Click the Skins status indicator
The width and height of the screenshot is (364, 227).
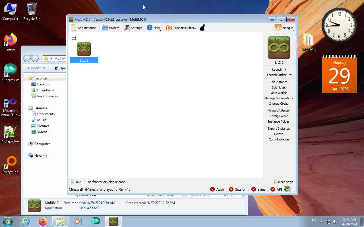pyautogui.click(x=258, y=190)
